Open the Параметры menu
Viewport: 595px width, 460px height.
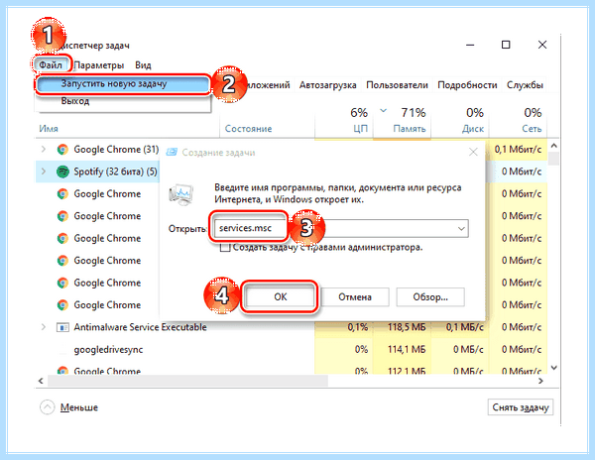[x=99, y=65]
